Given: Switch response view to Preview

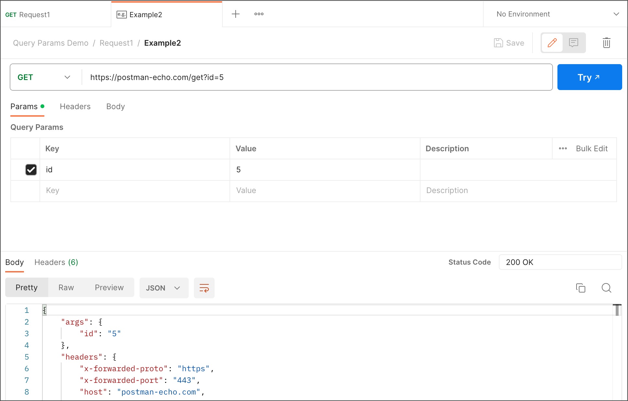Looking at the screenshot, I should (109, 287).
